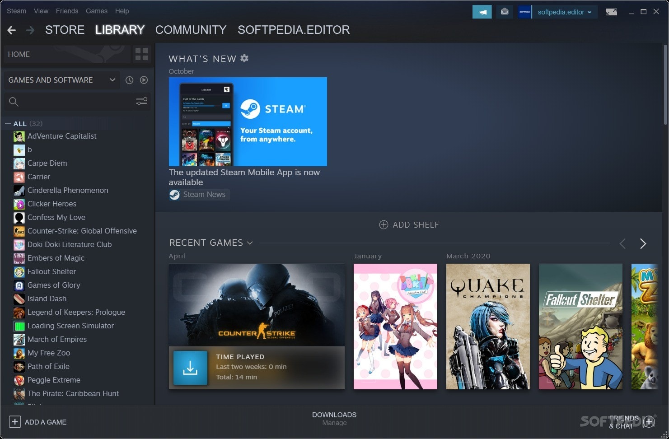Select Counter-Strike: Global Offensive list icon
The width and height of the screenshot is (669, 439).
(x=19, y=231)
